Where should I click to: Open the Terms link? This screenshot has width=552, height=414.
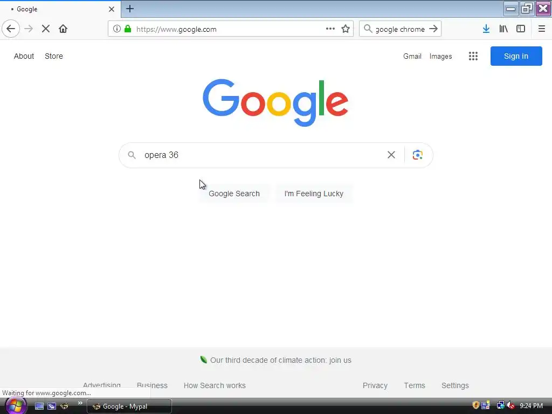(415, 385)
